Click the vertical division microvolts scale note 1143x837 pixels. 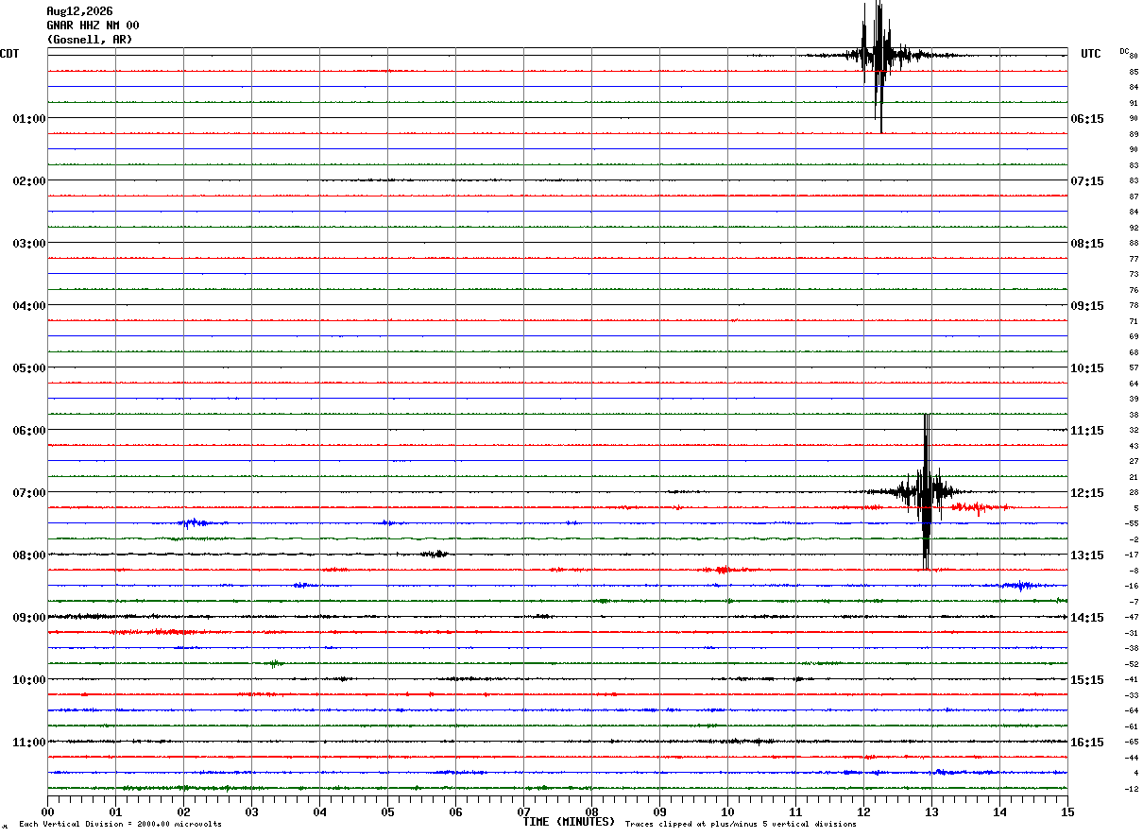(x=120, y=825)
